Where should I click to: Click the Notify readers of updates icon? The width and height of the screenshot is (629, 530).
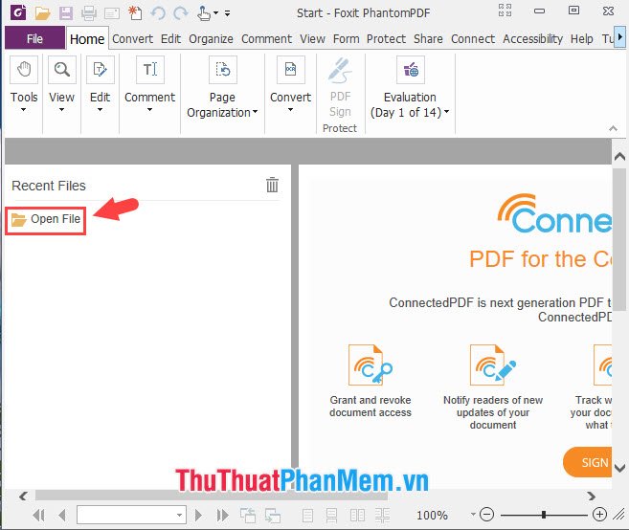coord(493,365)
